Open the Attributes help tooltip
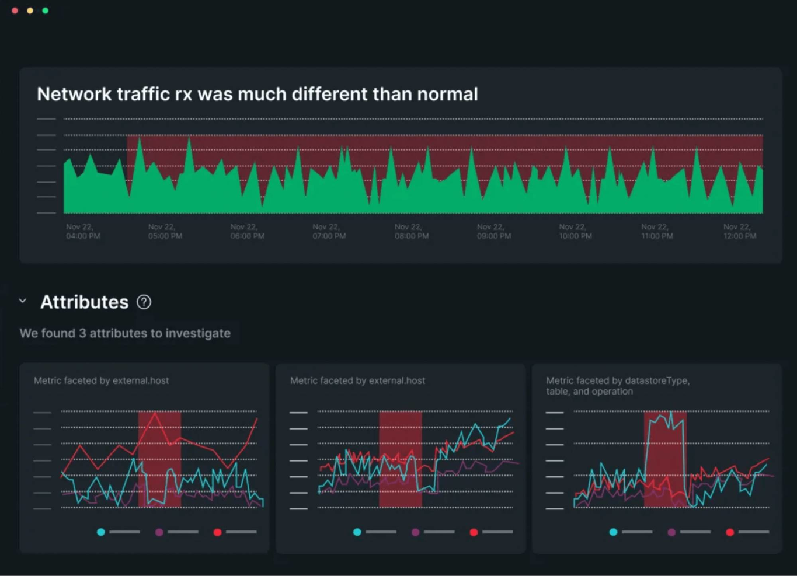The width and height of the screenshot is (797, 576). pos(143,302)
